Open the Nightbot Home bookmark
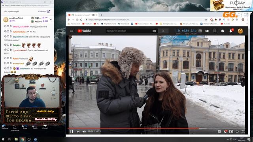The width and height of the screenshot is (253, 142). (109, 24)
